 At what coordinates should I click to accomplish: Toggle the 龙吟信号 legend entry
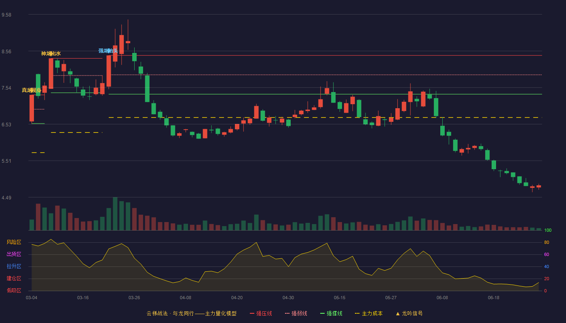[409, 313]
